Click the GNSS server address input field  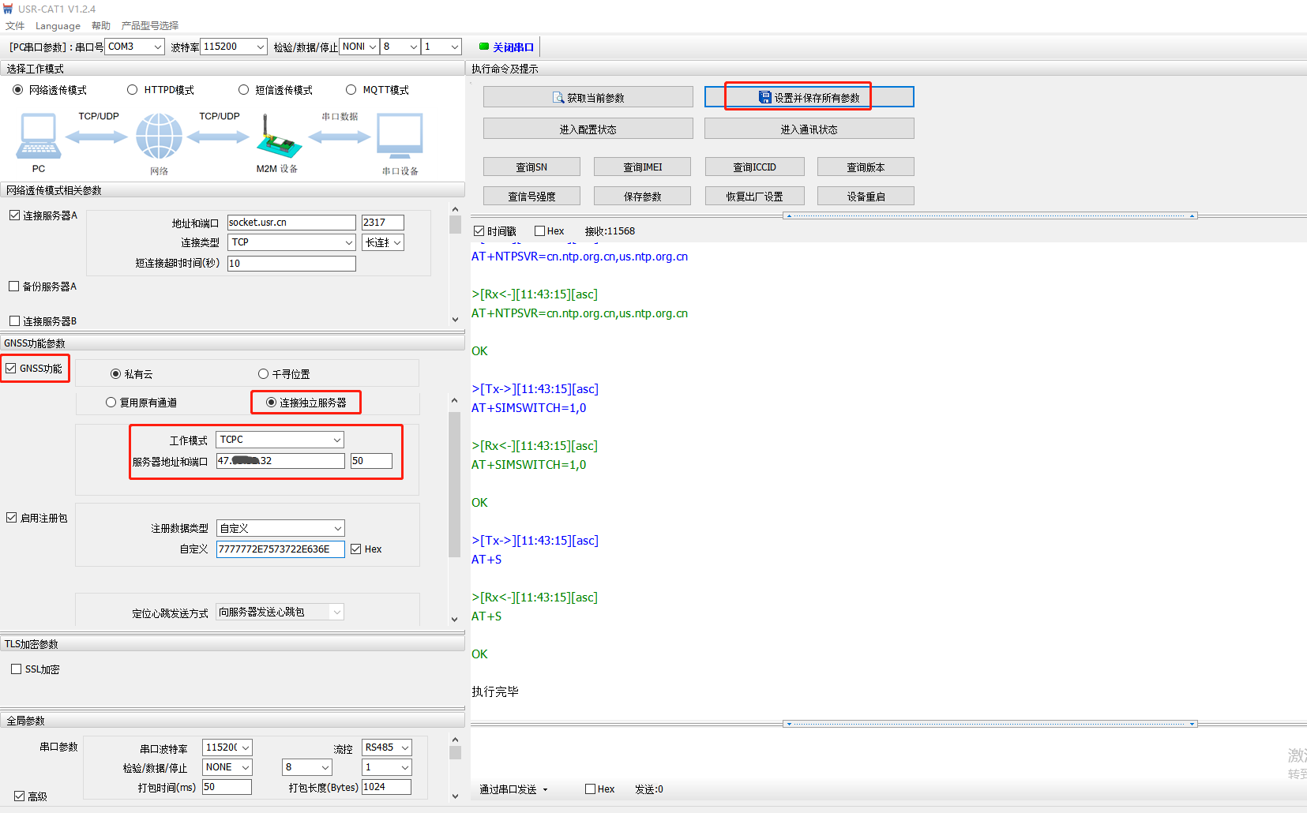click(280, 461)
